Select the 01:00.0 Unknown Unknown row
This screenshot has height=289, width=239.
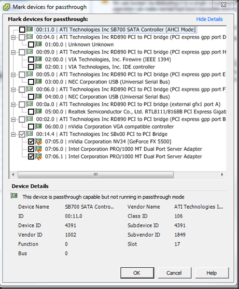coord(79,45)
